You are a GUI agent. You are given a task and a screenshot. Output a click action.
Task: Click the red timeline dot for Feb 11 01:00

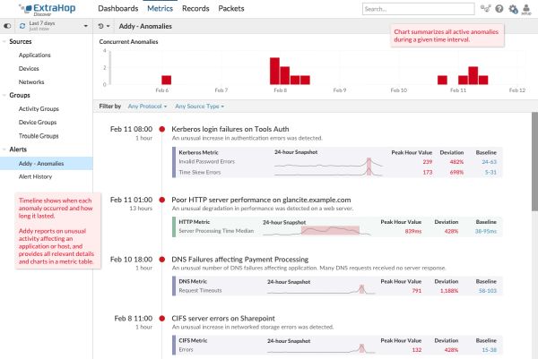[162, 200]
